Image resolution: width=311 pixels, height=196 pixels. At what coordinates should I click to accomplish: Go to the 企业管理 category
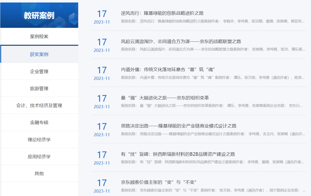[39, 72]
